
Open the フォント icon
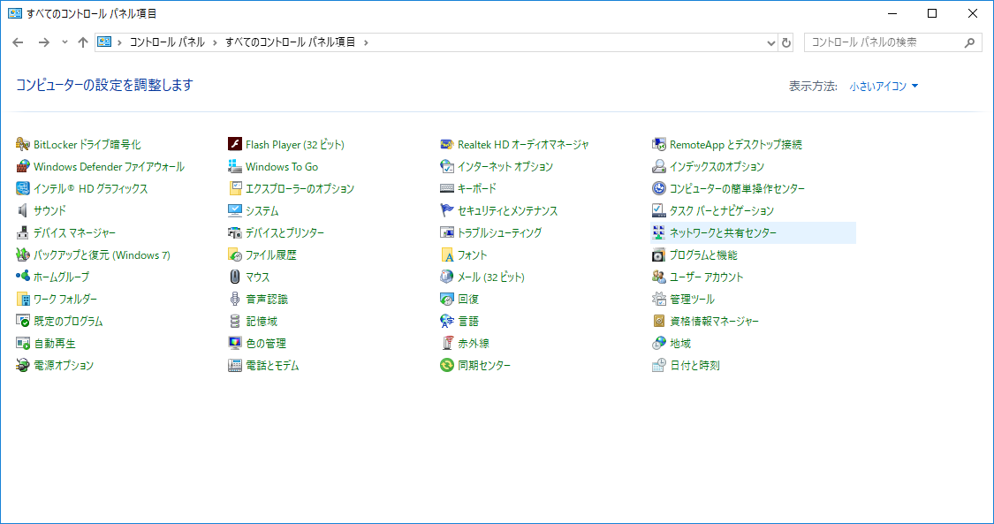(448, 254)
